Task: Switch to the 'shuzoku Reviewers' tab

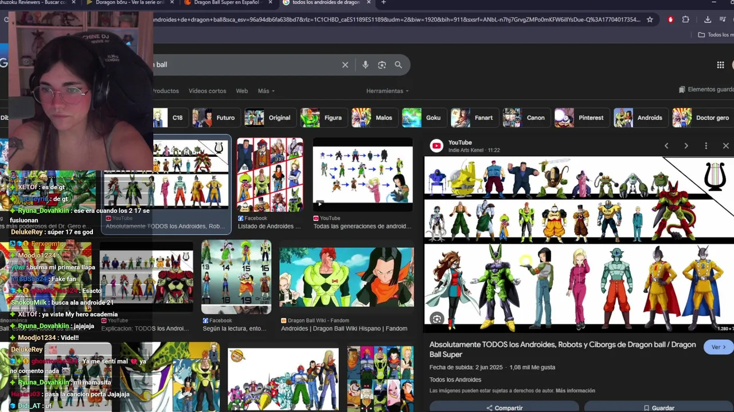Action: [x=39, y=2]
